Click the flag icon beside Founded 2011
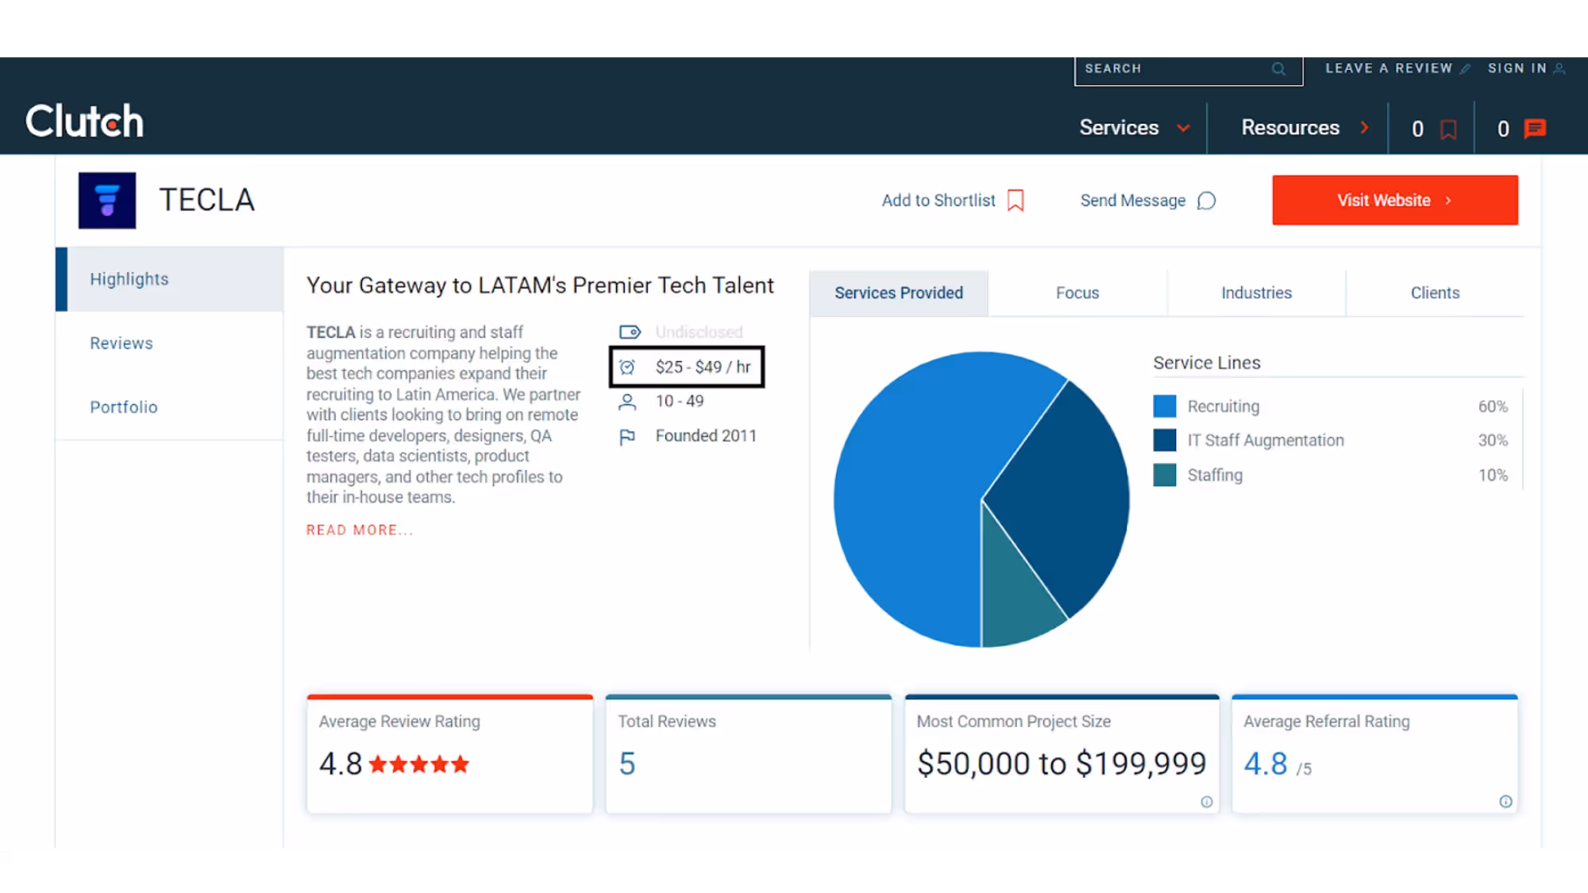This screenshot has height=893, width=1588. coord(627,437)
